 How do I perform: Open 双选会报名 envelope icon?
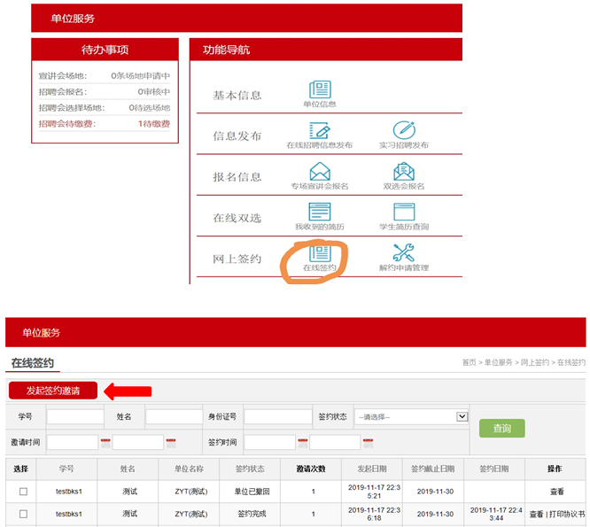[x=404, y=171]
